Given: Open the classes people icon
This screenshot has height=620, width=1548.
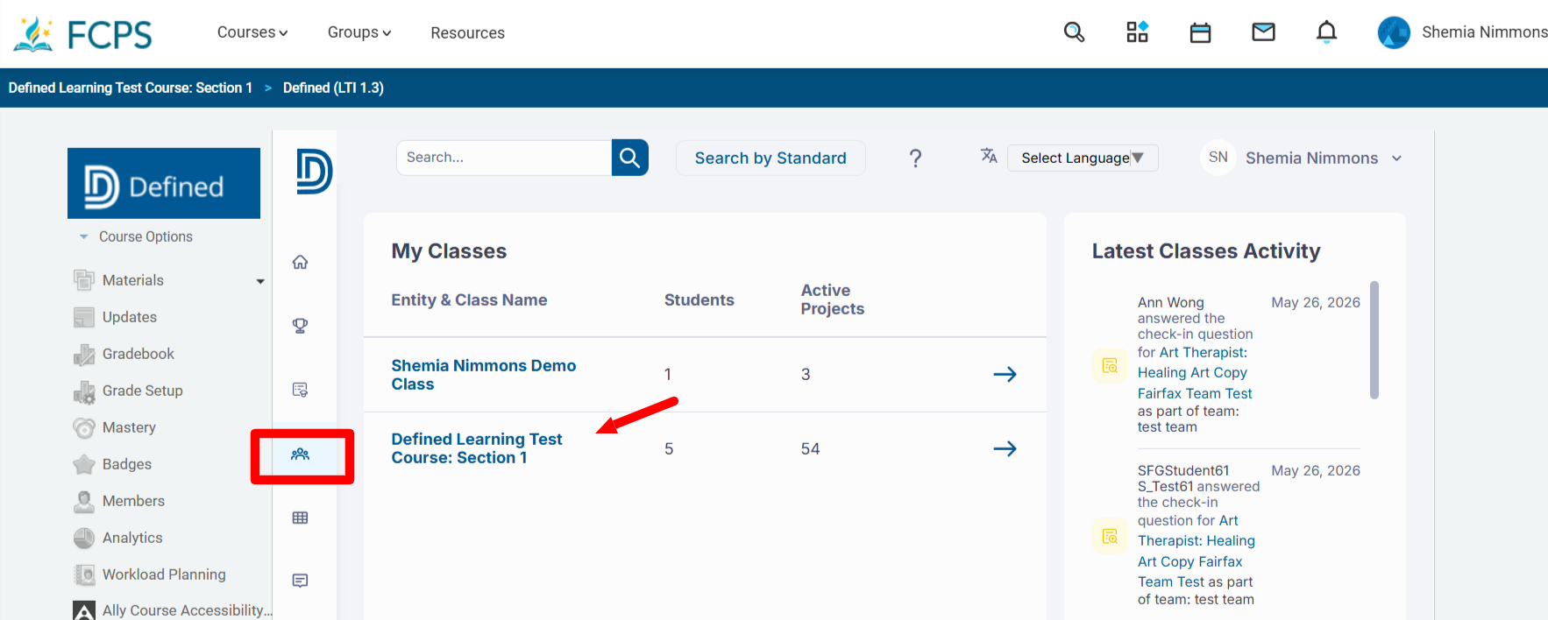Looking at the screenshot, I should 300,454.
